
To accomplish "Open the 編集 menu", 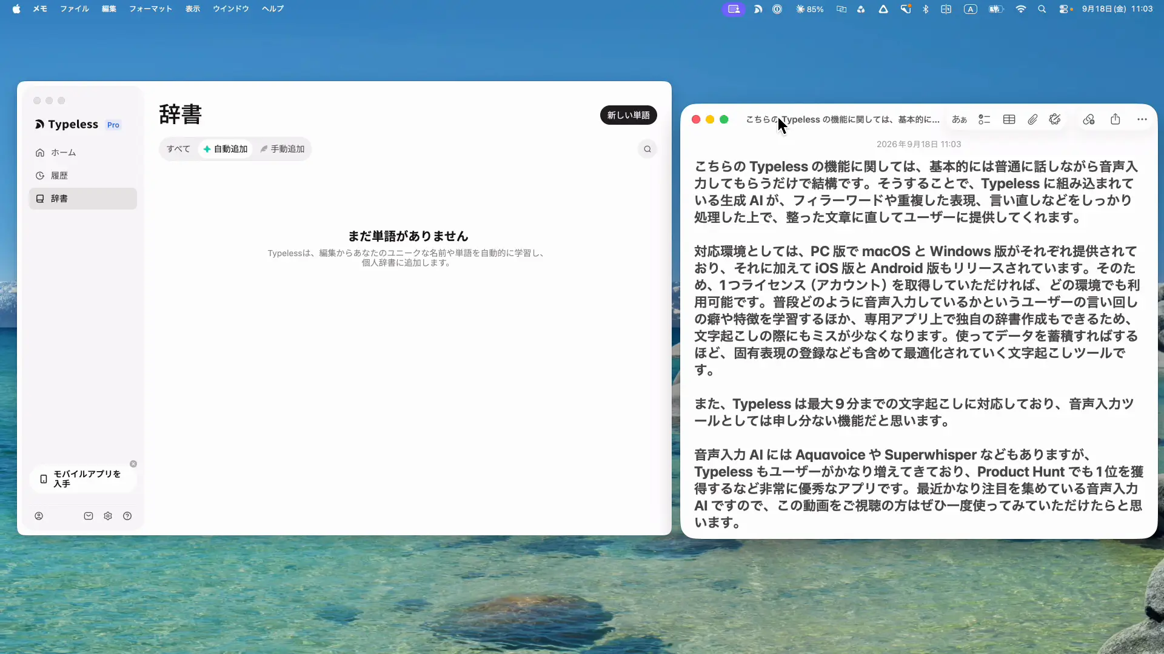I will [x=109, y=9].
